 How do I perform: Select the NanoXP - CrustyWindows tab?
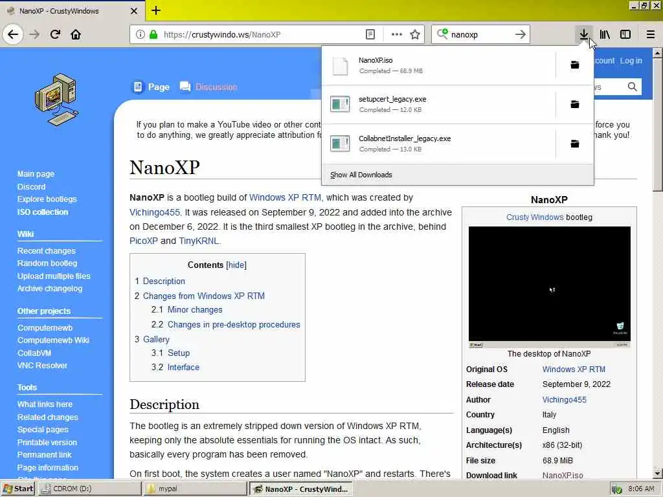click(73, 11)
